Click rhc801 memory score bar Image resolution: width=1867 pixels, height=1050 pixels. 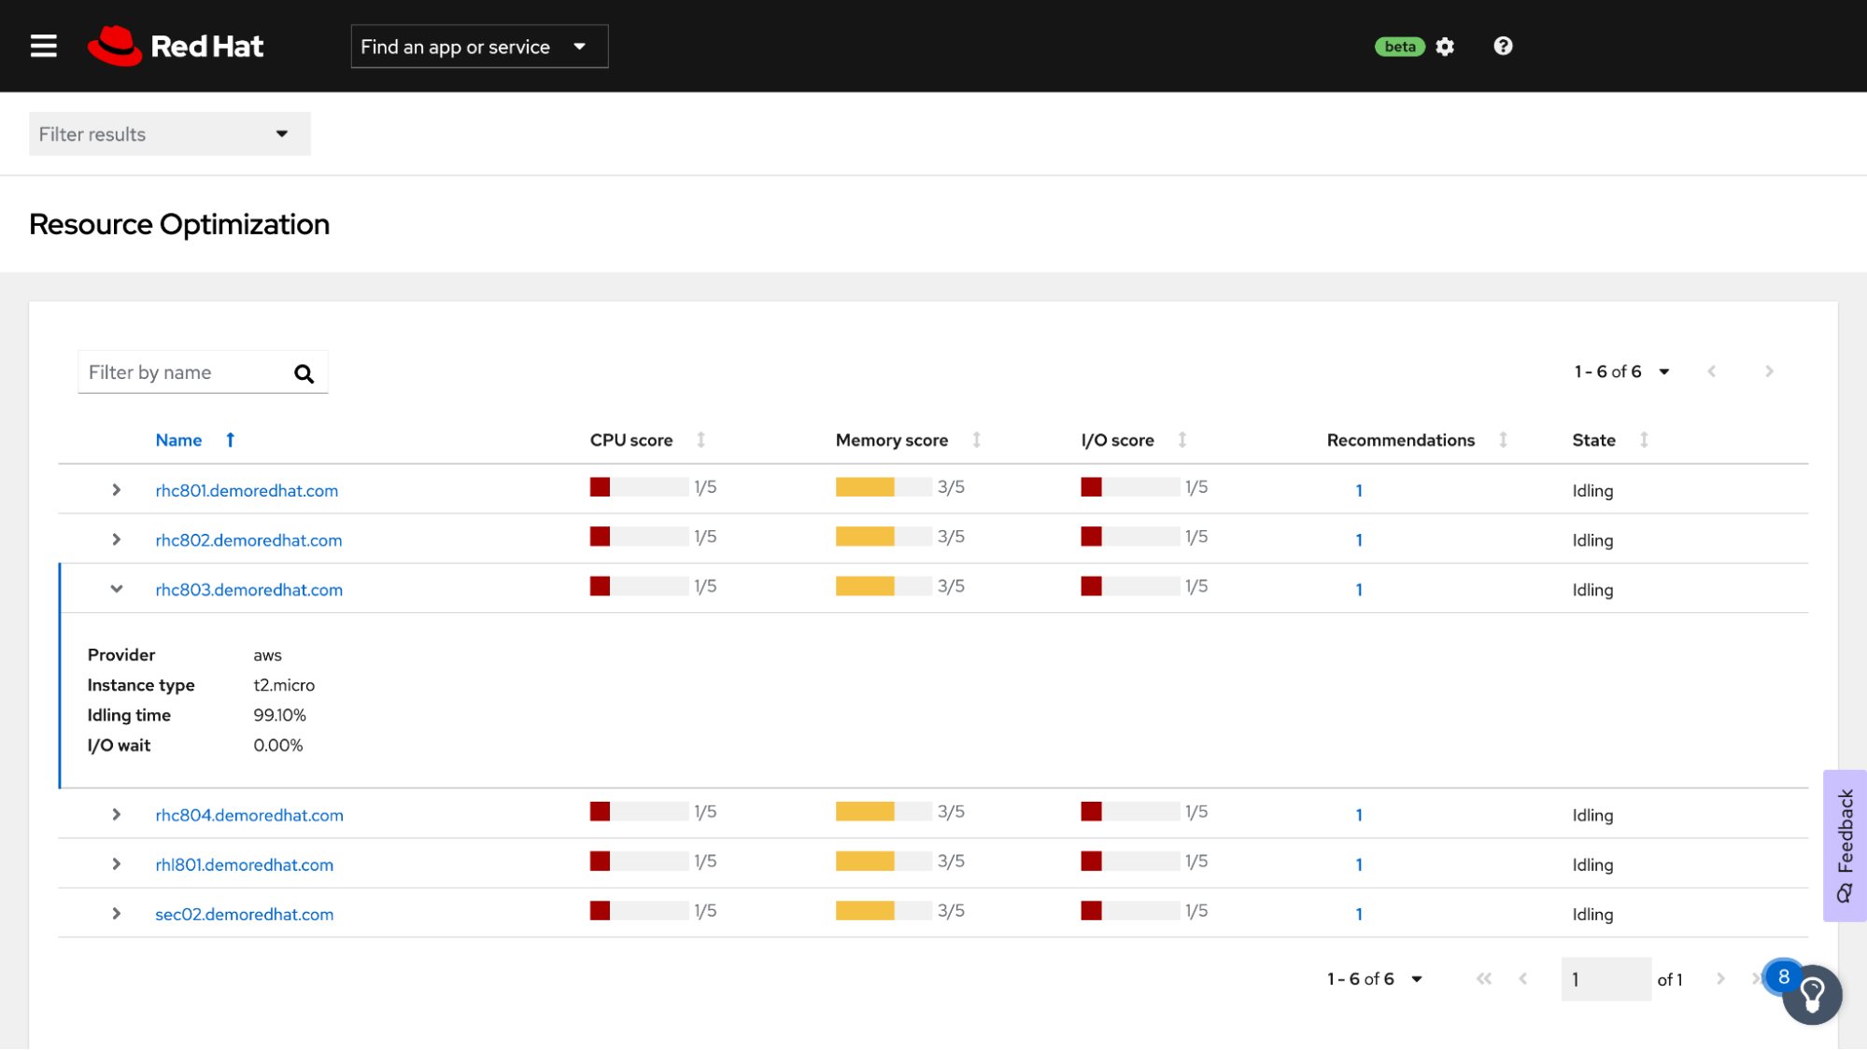click(x=883, y=487)
